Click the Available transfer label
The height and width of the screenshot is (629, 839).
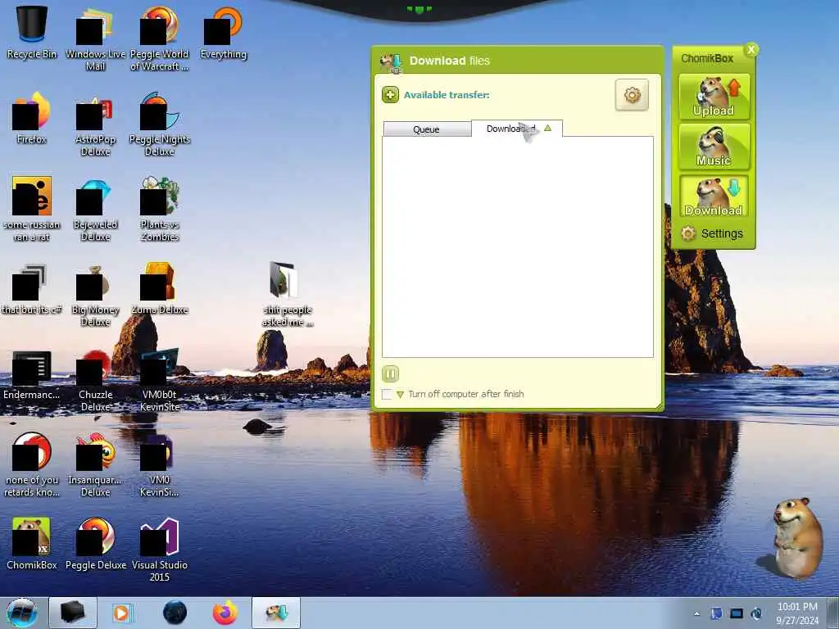click(x=447, y=95)
